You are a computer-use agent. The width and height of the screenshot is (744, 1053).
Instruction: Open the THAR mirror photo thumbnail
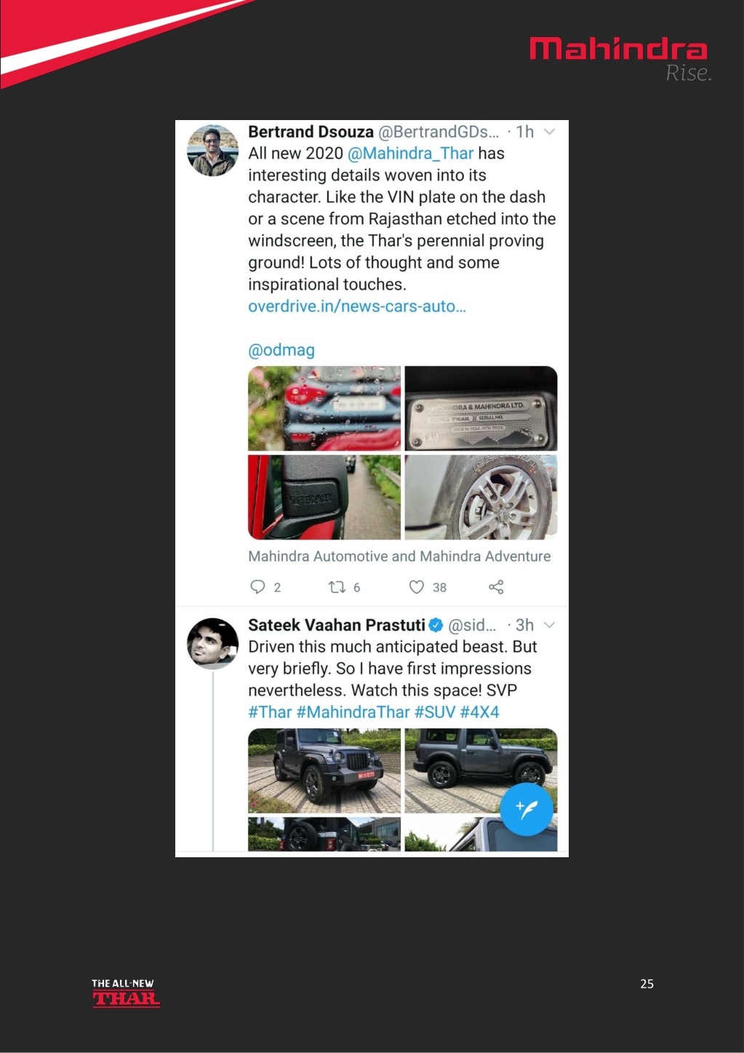[324, 497]
